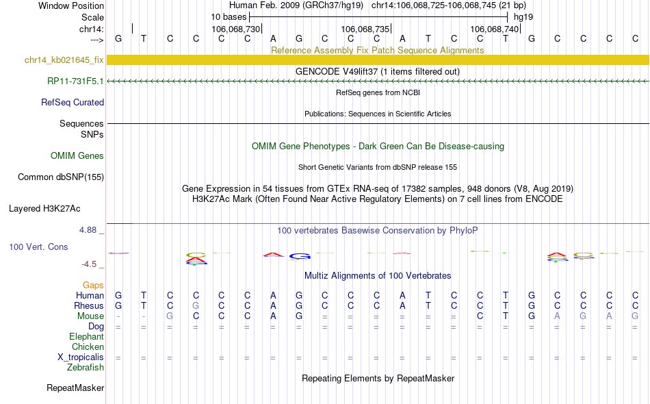Click the hg19 label beside the scale bar
Viewport: 650px width, 404px height.
523,17
